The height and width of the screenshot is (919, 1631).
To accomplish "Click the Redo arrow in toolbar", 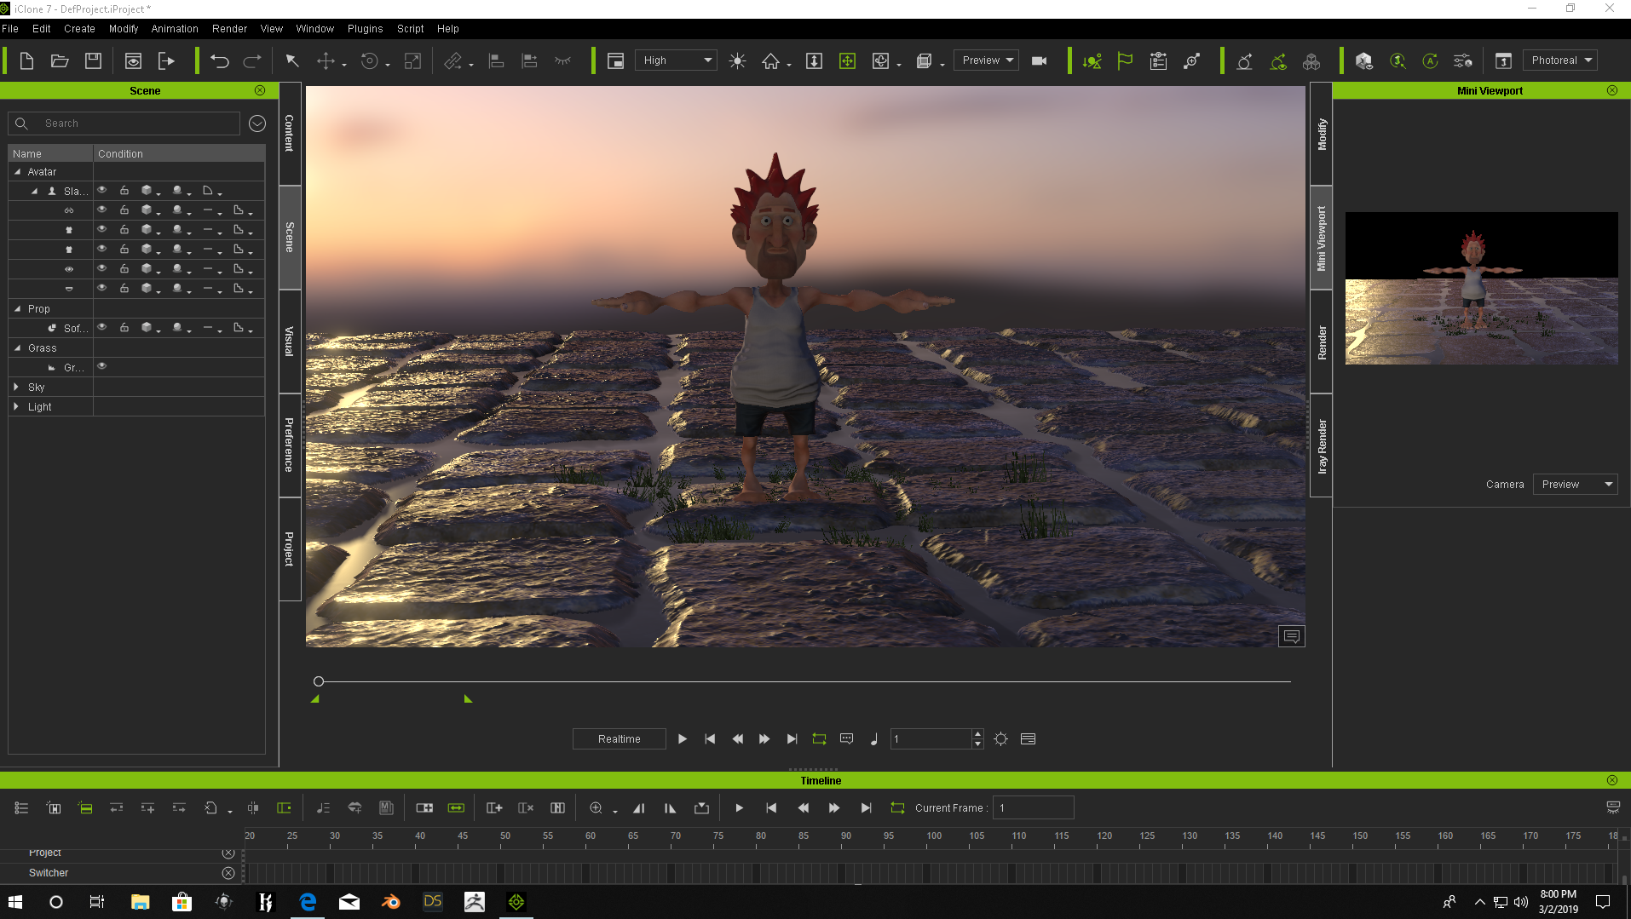I will tap(252, 60).
